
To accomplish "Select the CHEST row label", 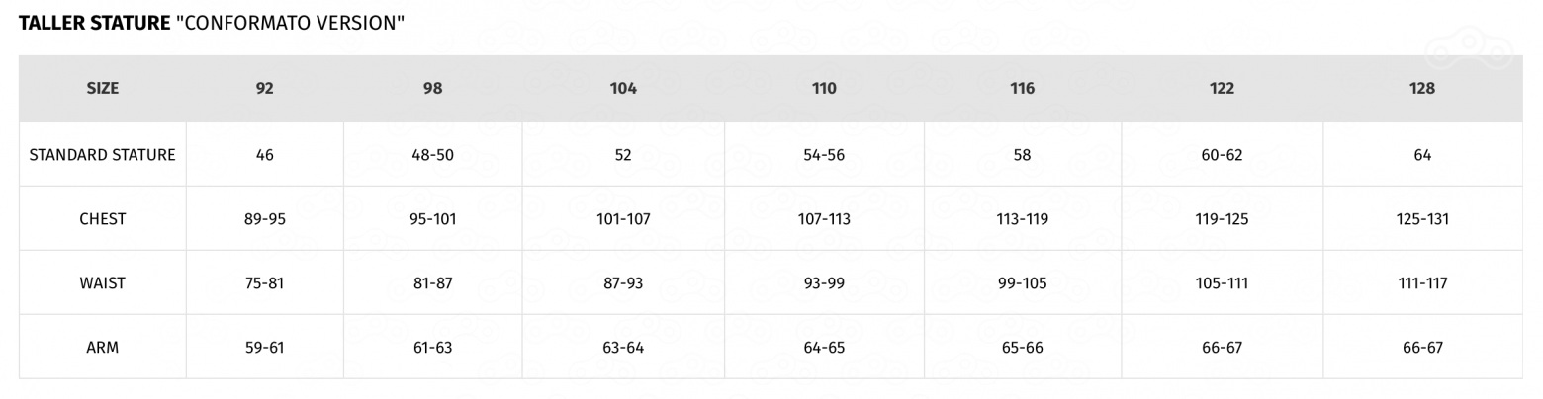I will click(102, 219).
